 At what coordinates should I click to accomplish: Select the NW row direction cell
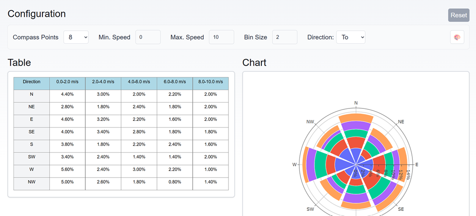pos(32,182)
